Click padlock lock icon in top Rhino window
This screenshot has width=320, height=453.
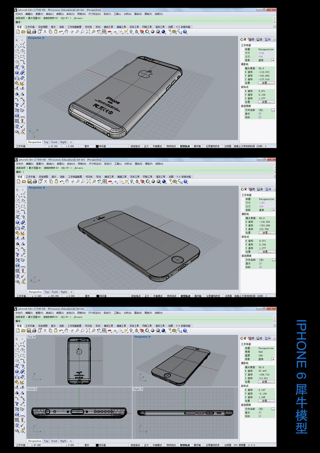click(136, 32)
